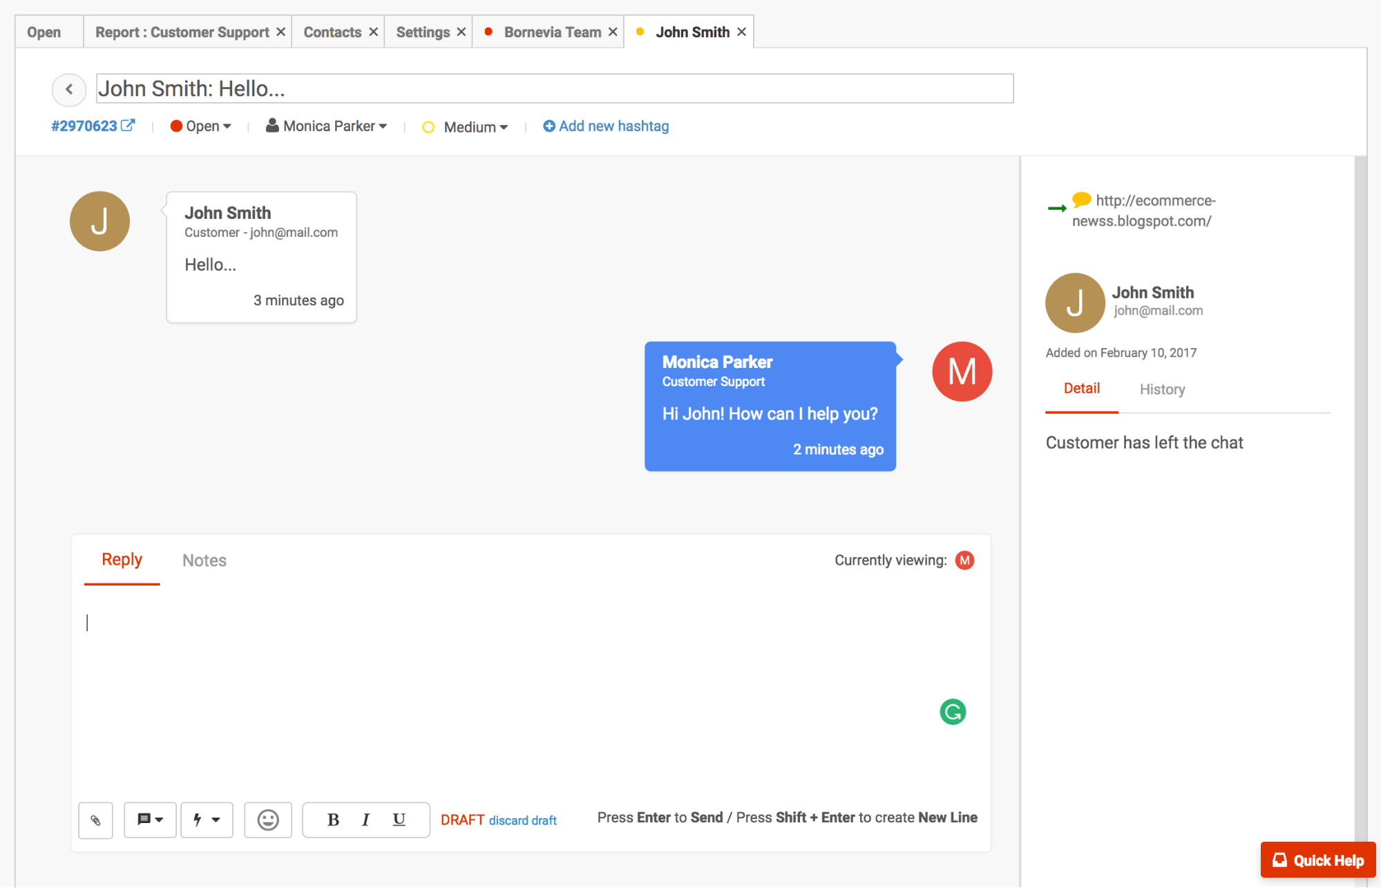
Task: Switch to the Notes tab
Action: point(204,560)
